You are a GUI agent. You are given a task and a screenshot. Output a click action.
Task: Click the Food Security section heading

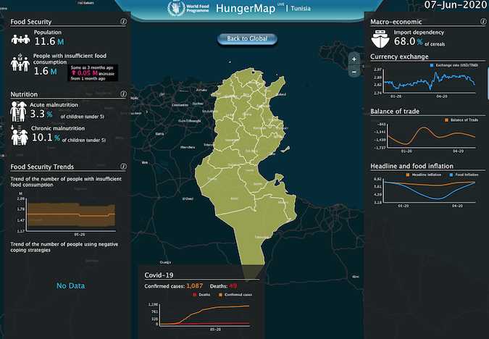click(x=31, y=22)
